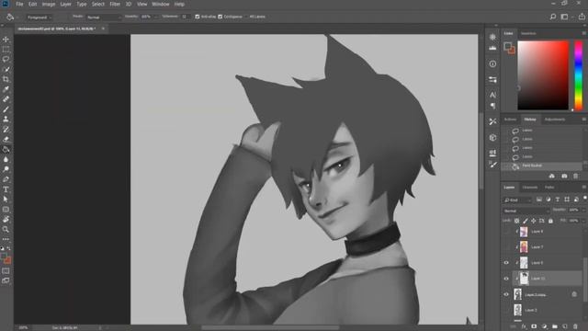Viewport: 588px width, 331px height.
Task: Open the Mode dropdown in options bar
Action: click(104, 17)
